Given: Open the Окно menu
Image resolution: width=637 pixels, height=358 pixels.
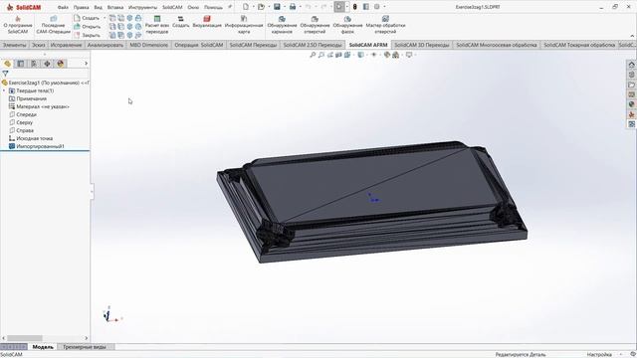Looking at the screenshot, I should (193, 7).
